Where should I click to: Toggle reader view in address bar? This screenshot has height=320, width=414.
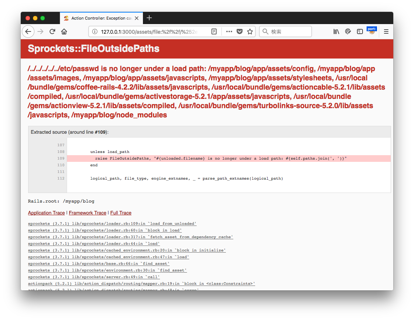214,32
